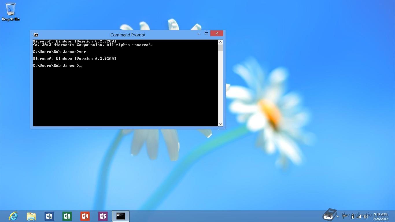The image size is (395, 222).
Task: Open the volume speaker tray icon
Action: pos(366,216)
